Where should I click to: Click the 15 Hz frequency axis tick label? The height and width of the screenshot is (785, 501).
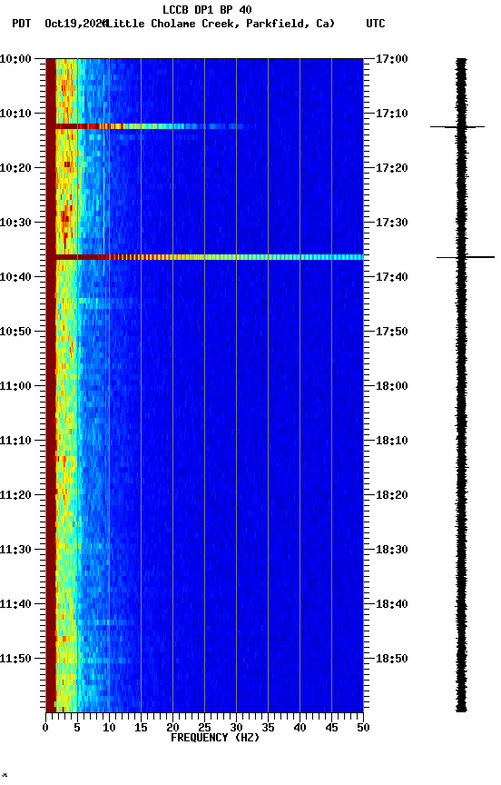pyautogui.click(x=141, y=728)
